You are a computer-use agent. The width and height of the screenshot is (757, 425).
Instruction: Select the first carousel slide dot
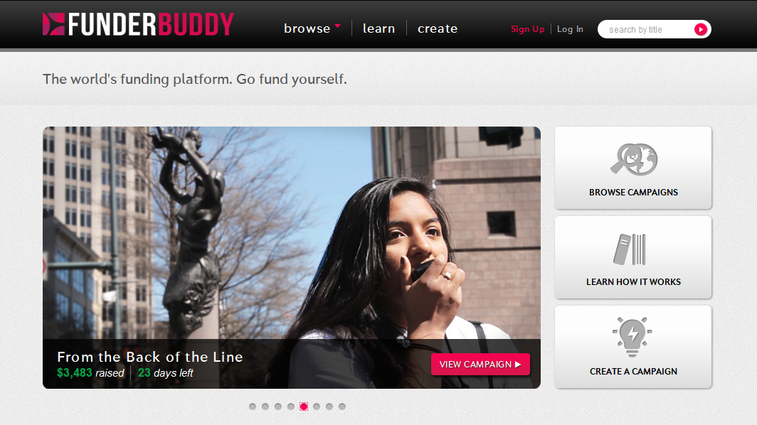tap(253, 407)
